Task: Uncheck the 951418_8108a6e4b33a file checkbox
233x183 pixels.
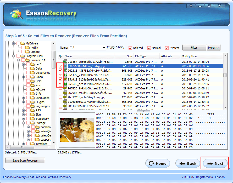Action: click(60, 79)
